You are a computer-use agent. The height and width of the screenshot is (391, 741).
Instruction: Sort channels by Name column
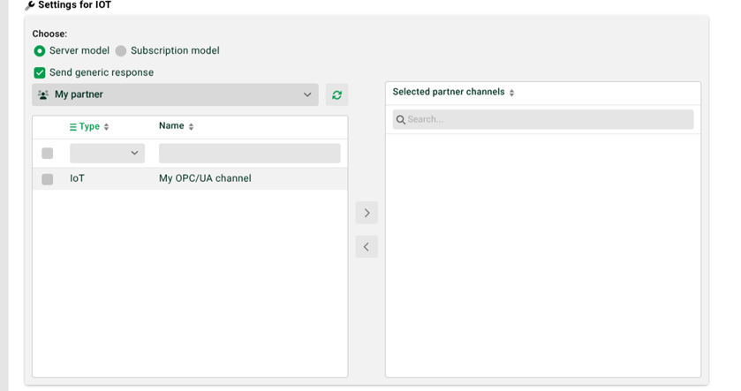pyautogui.click(x=191, y=126)
